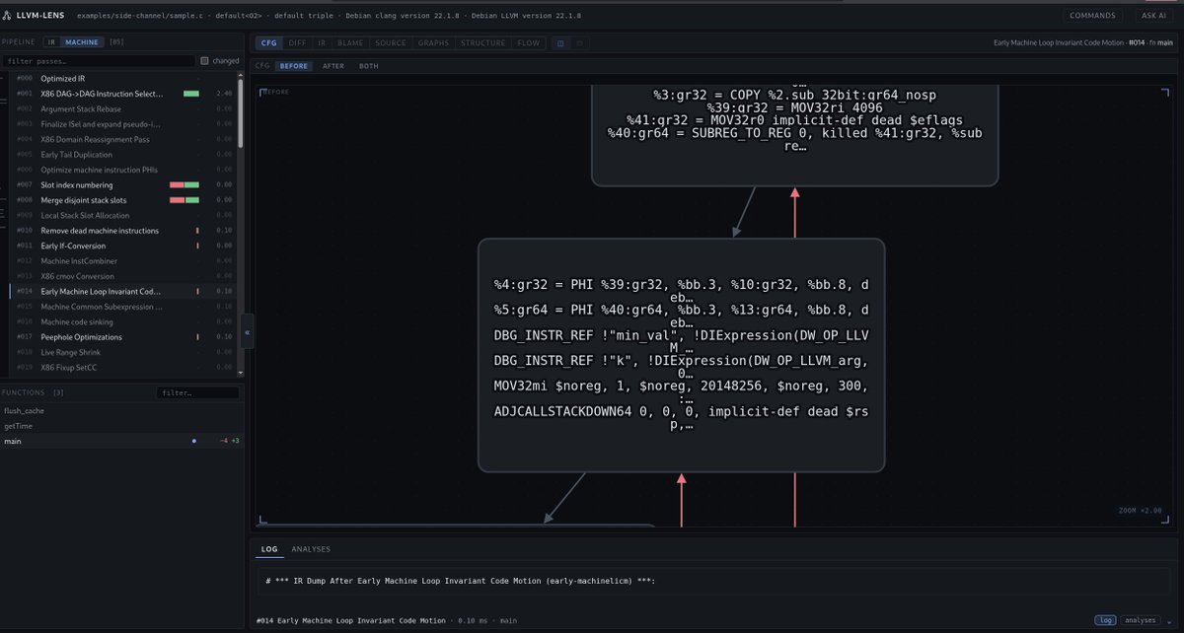Select Early Machine Loop Invariant Code Motion pass
This screenshot has width=1184, height=633.
point(121,292)
